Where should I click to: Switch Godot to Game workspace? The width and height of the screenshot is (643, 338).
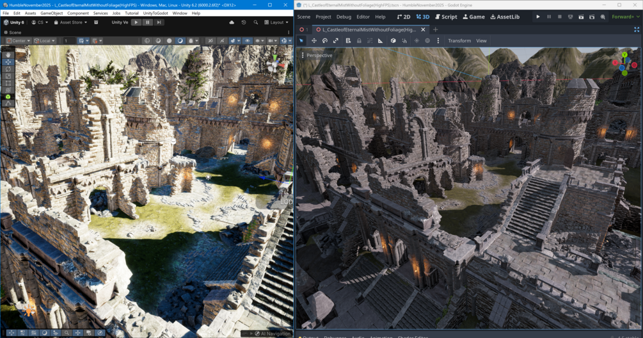pyautogui.click(x=474, y=17)
